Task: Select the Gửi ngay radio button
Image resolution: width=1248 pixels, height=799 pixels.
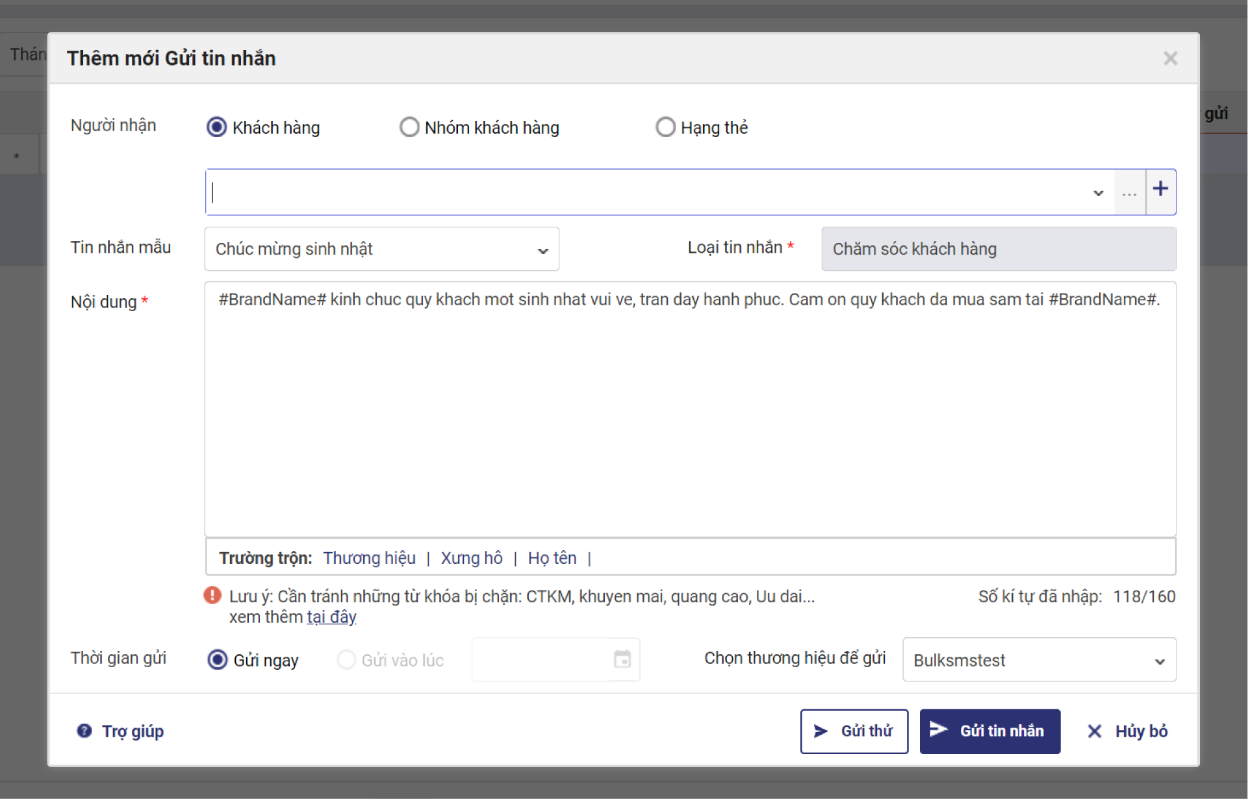Action: click(x=218, y=660)
